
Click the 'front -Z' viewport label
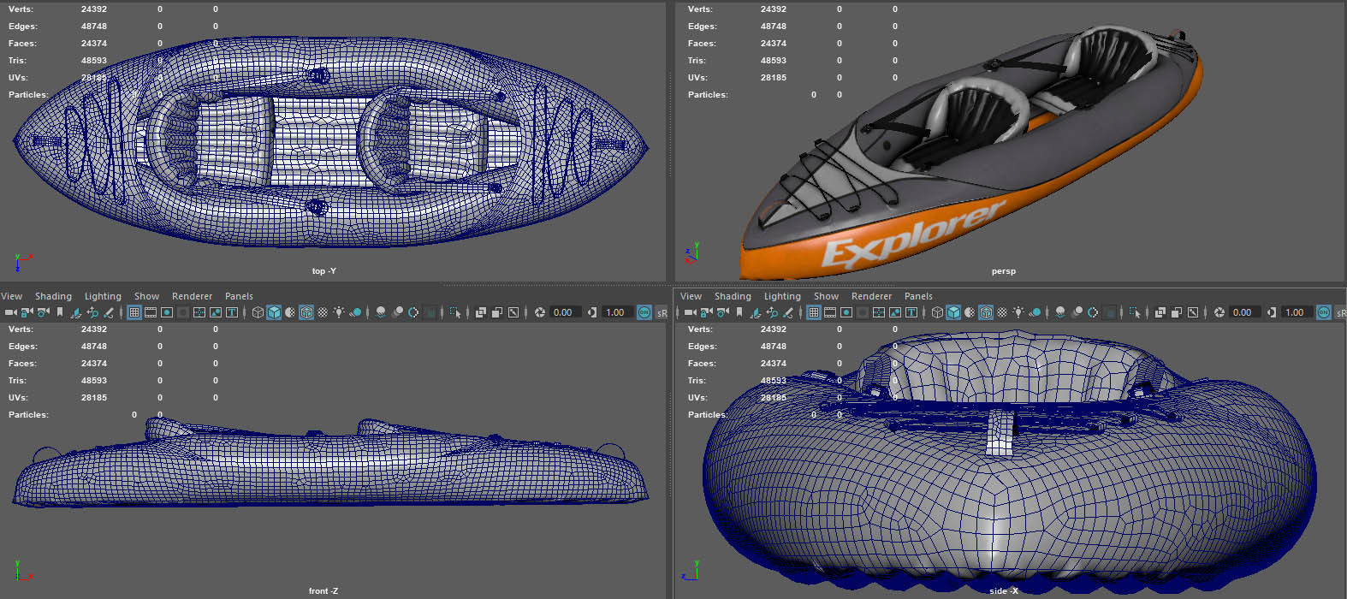tap(323, 591)
